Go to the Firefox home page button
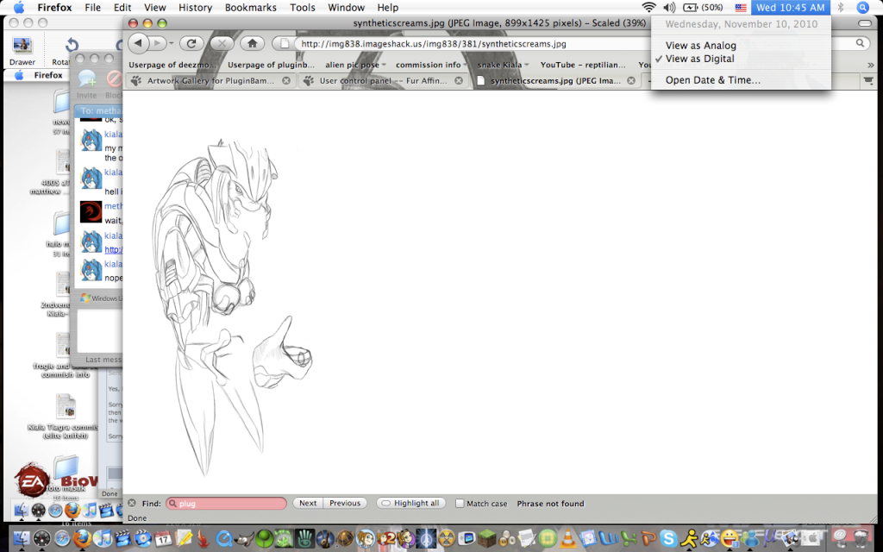Image resolution: width=883 pixels, height=552 pixels. click(x=253, y=43)
